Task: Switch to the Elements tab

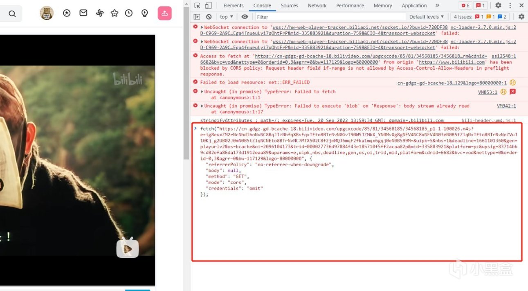Action: point(234,6)
